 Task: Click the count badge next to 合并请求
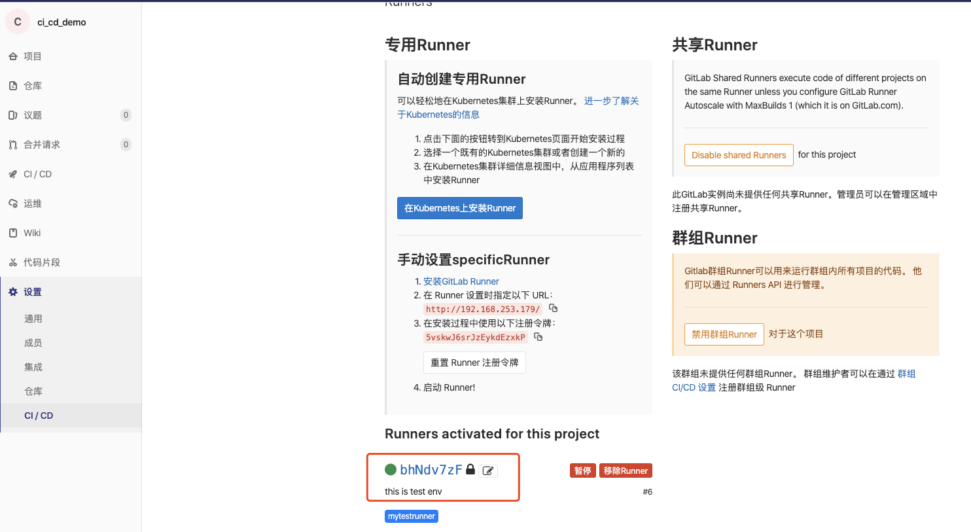[126, 145]
